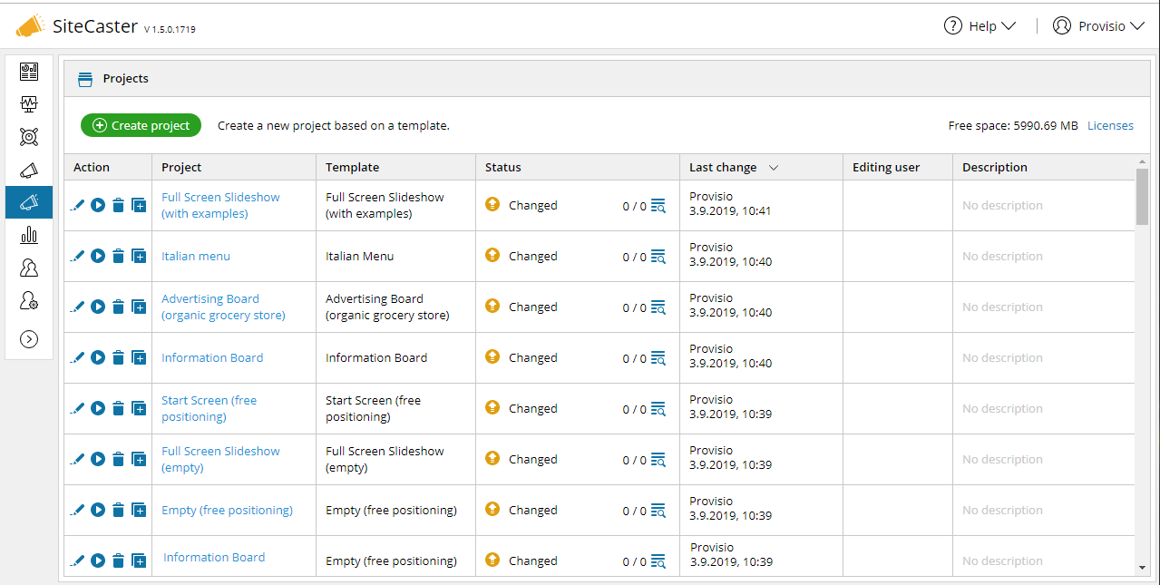The width and height of the screenshot is (1160, 585).
Task: Click the scrollbar down arrow of the project list
Action: pyautogui.click(x=1142, y=568)
